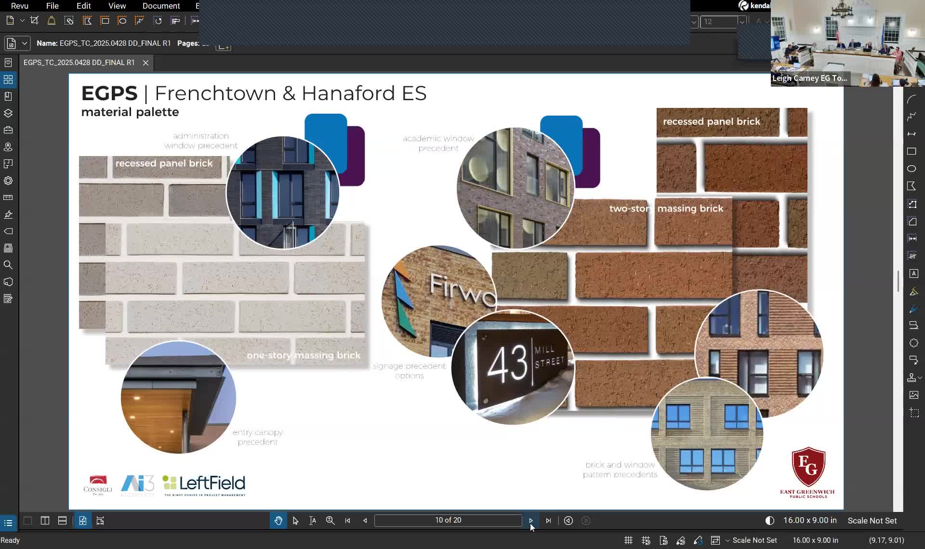The height and width of the screenshot is (549, 925).
Task: Toggle continuous page scrolling mode
Action: (100, 521)
